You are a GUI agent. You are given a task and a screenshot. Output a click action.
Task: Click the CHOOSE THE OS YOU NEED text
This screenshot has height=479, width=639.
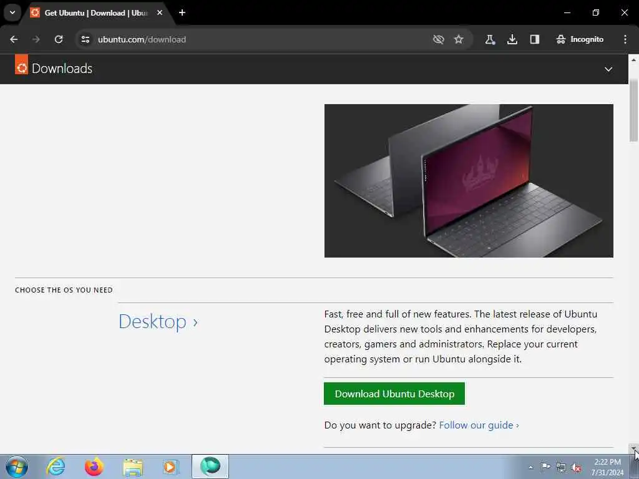64,290
